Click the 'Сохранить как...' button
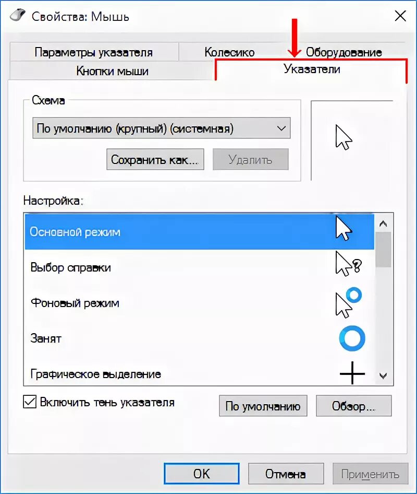 click(x=155, y=159)
